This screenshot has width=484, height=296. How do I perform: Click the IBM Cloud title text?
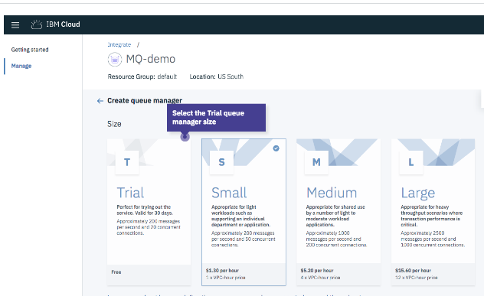[63, 24]
